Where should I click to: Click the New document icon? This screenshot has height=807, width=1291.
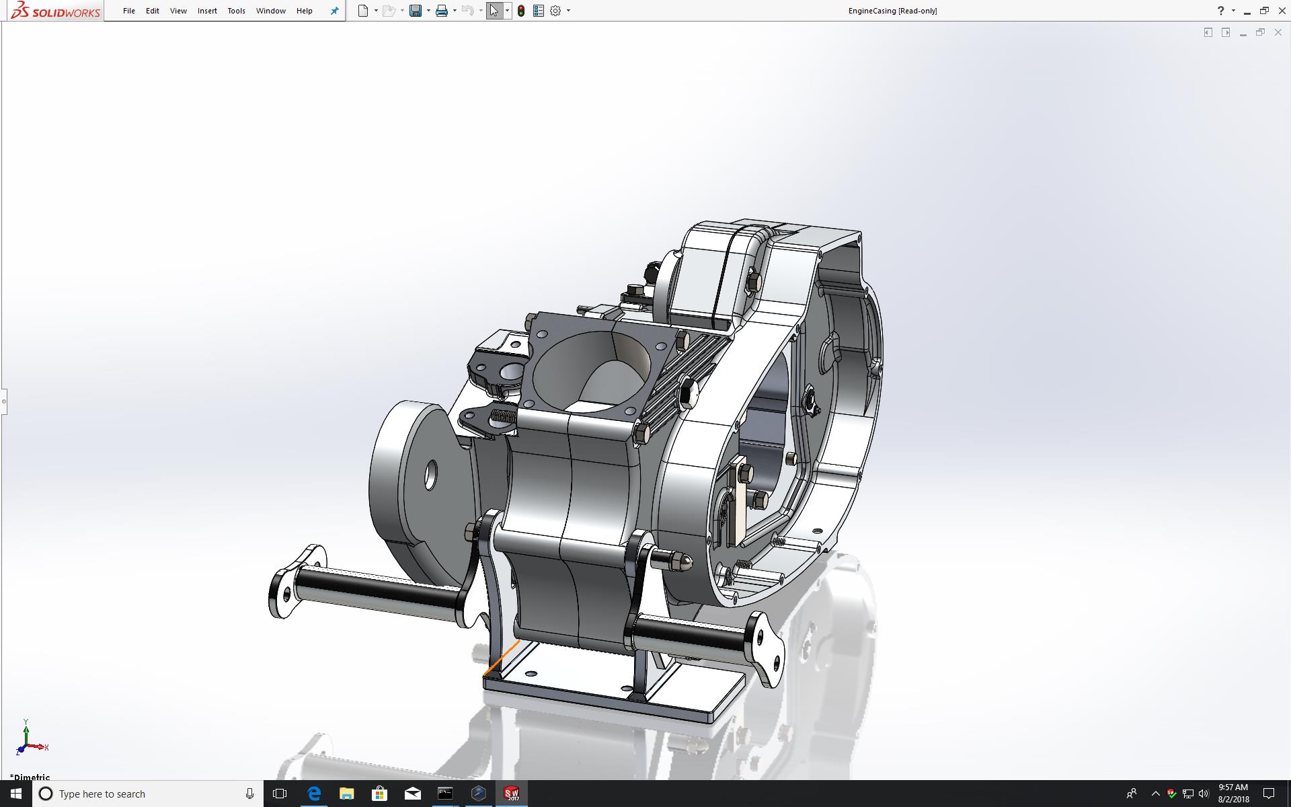pos(363,11)
